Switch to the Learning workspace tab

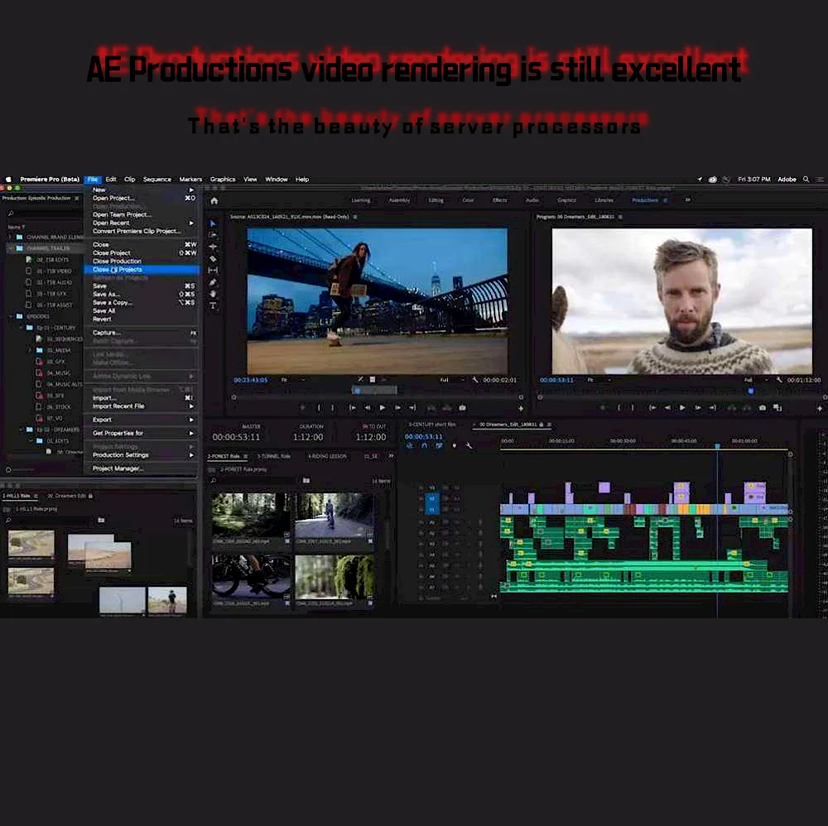(x=361, y=200)
